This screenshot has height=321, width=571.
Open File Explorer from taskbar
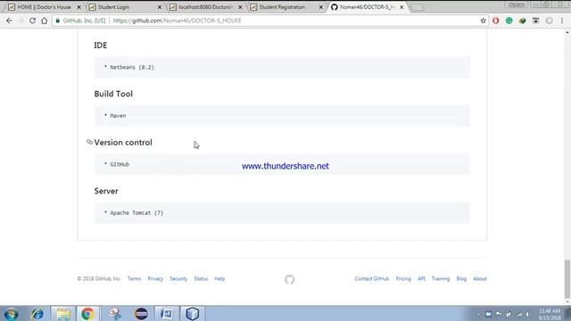[x=63, y=314]
